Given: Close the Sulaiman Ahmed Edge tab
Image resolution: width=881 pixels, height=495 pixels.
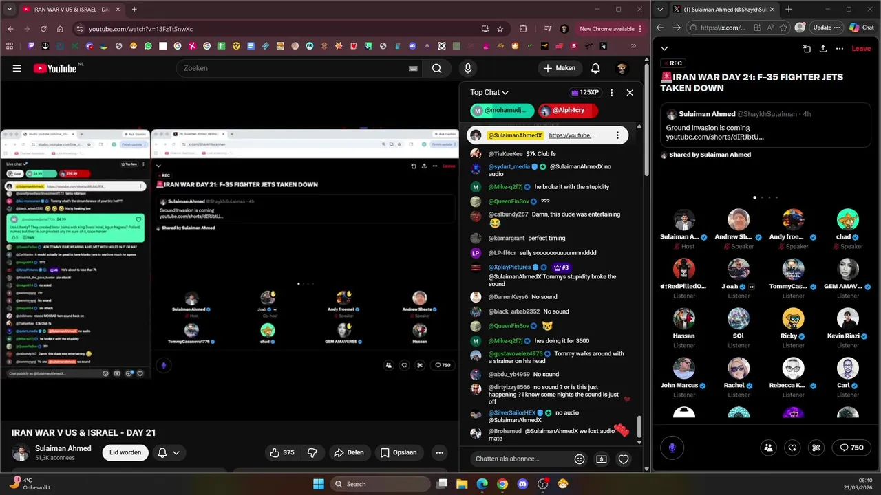Looking at the screenshot, I should (773, 10).
